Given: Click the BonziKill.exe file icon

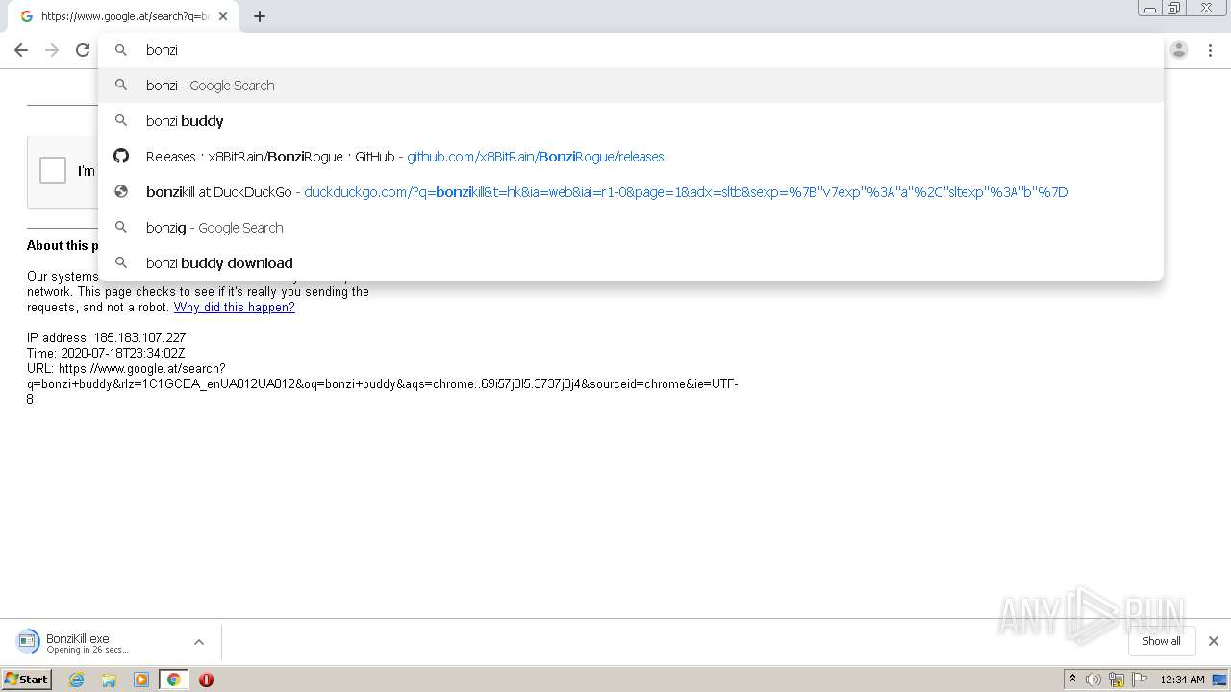Looking at the screenshot, I should pos(30,641).
